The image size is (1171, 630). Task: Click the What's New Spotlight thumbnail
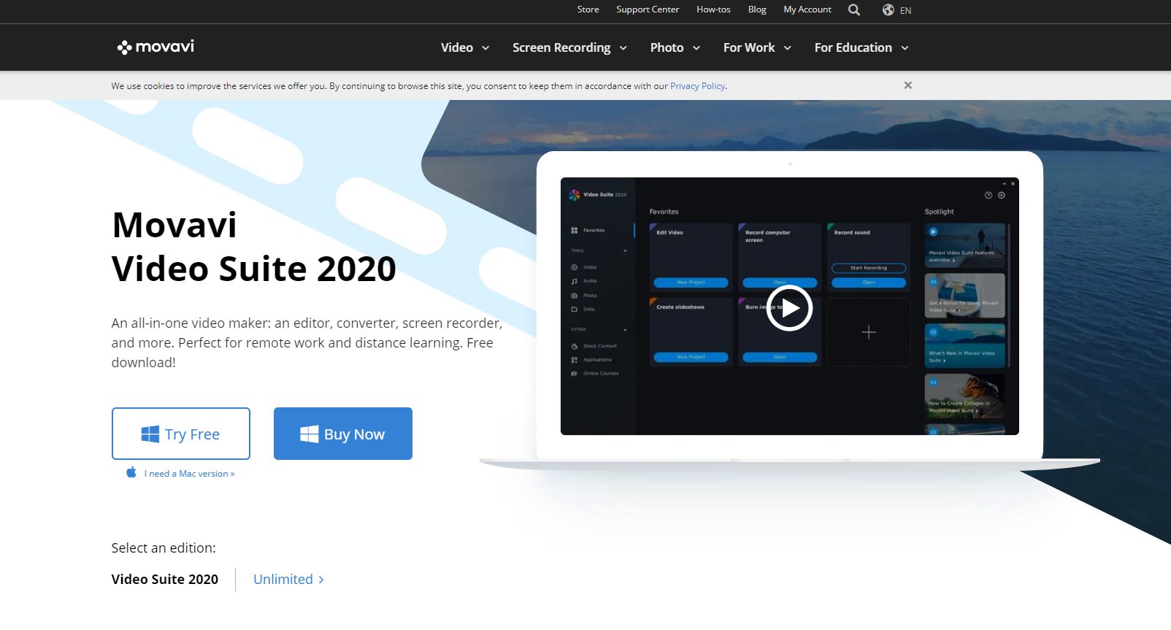[964, 345]
